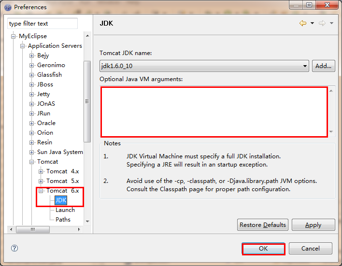Expand the Orion server node

click(31, 133)
